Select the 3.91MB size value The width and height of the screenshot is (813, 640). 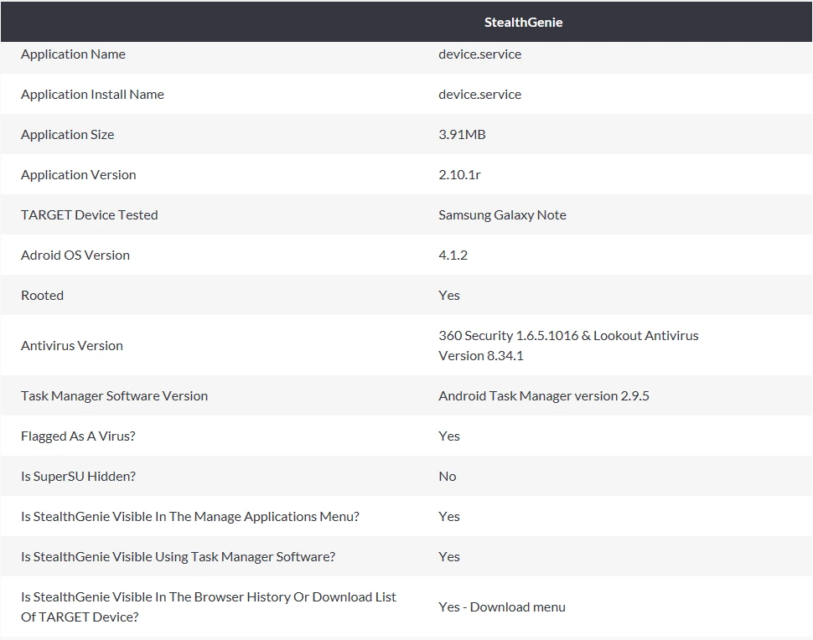[x=462, y=135]
